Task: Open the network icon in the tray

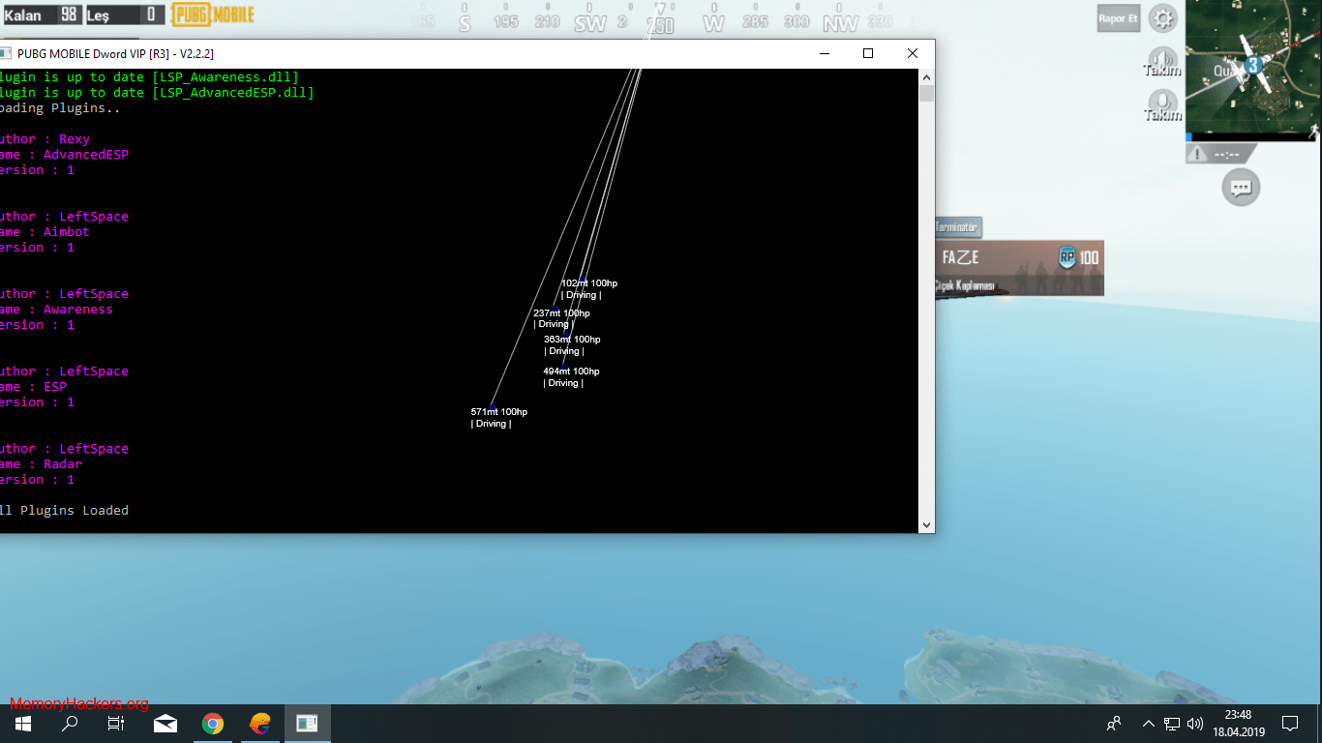Action: coord(1172,724)
